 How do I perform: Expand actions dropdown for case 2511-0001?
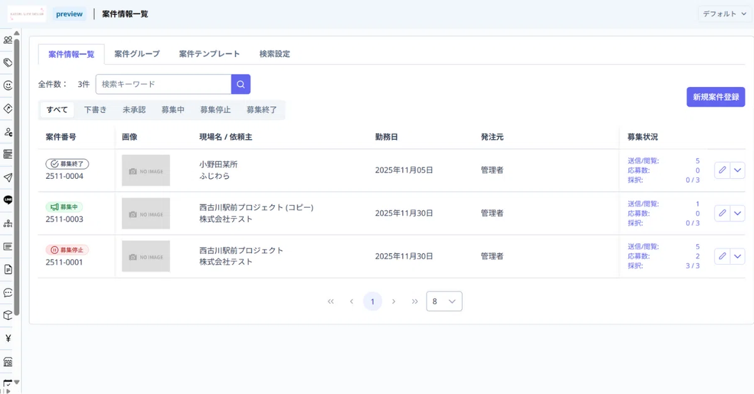pyautogui.click(x=738, y=256)
